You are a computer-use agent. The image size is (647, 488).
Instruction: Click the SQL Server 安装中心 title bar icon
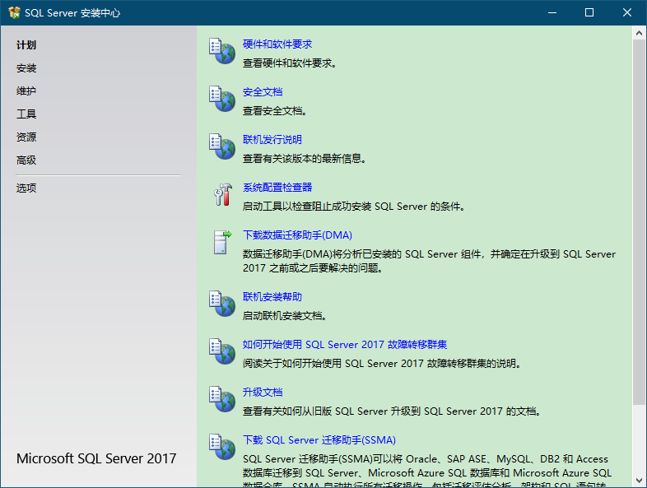(x=14, y=13)
